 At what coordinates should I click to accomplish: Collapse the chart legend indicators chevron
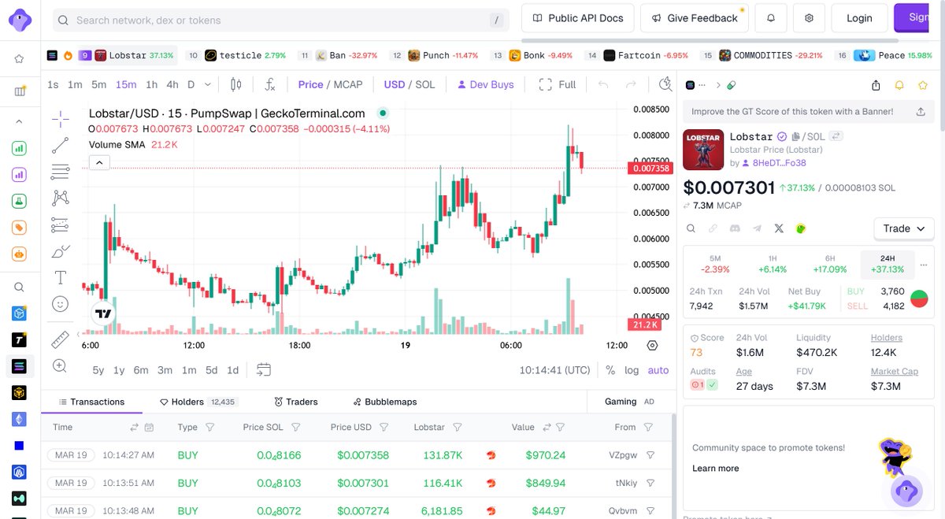pyautogui.click(x=99, y=163)
